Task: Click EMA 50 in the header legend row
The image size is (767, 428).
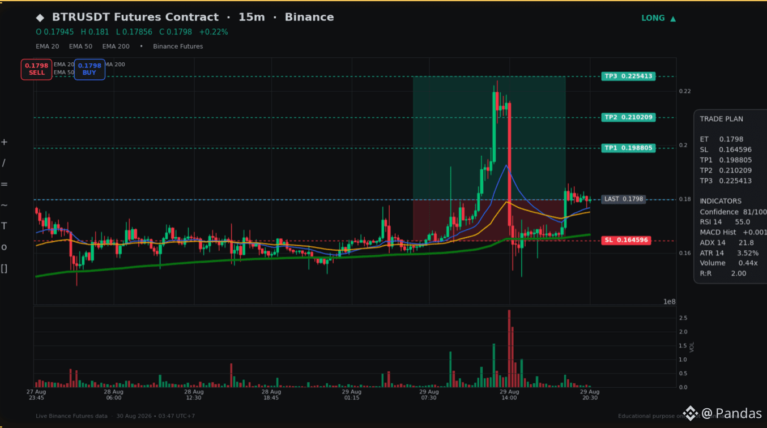Action: 80,46
